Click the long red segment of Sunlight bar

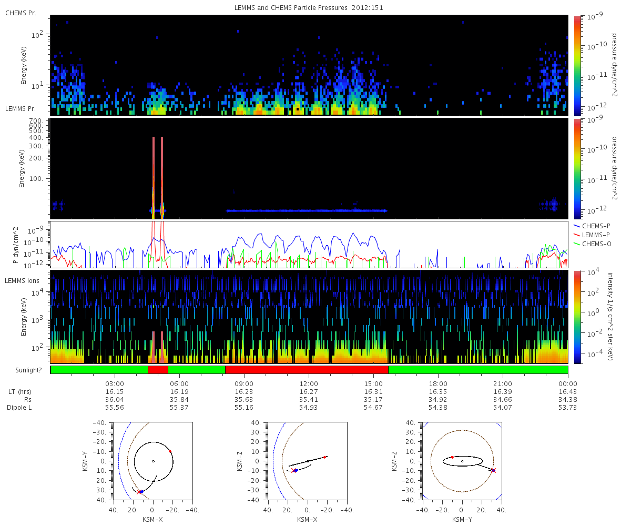[x=307, y=370]
